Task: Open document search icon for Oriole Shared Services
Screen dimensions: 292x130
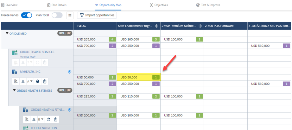Action: click(16, 63)
